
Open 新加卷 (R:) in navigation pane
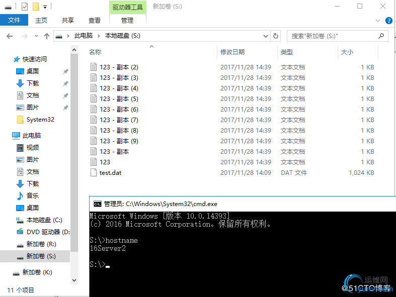click(x=41, y=244)
